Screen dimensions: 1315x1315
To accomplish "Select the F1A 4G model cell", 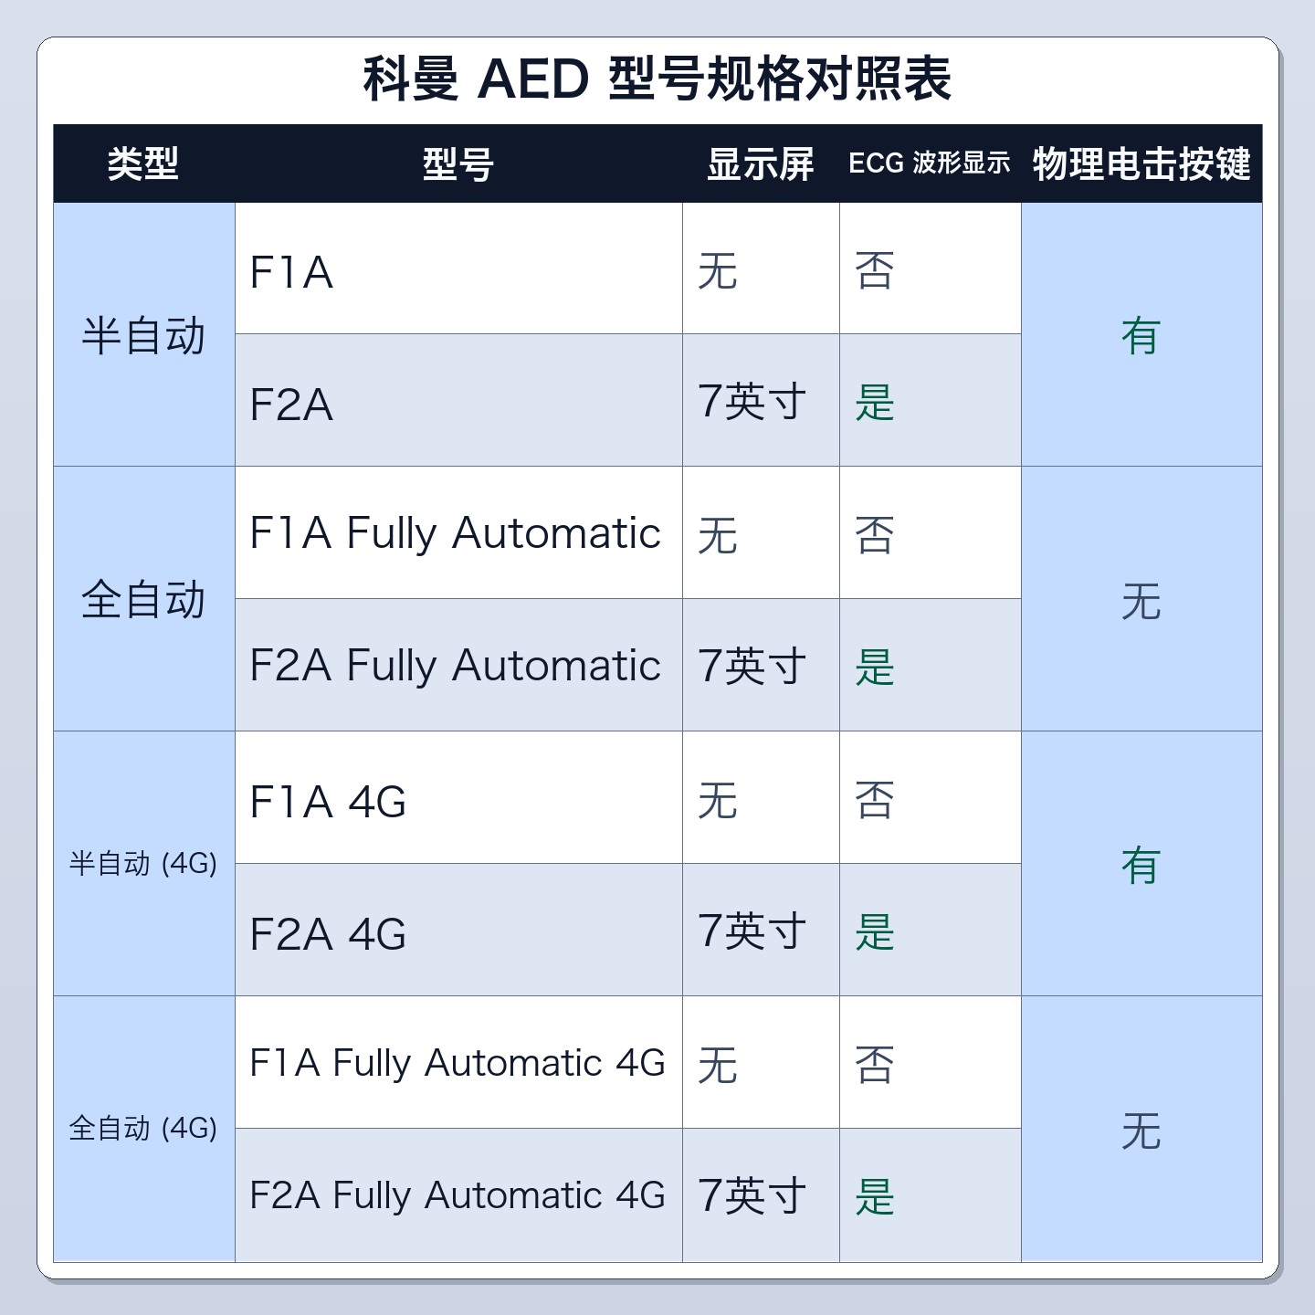I will click(458, 797).
